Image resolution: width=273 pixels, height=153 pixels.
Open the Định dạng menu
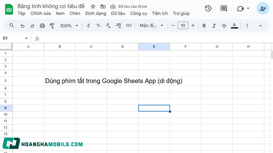coord(96,14)
